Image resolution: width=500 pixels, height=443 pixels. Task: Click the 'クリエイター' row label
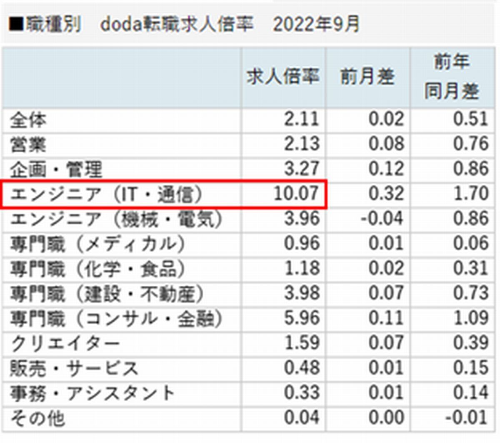[65, 343]
